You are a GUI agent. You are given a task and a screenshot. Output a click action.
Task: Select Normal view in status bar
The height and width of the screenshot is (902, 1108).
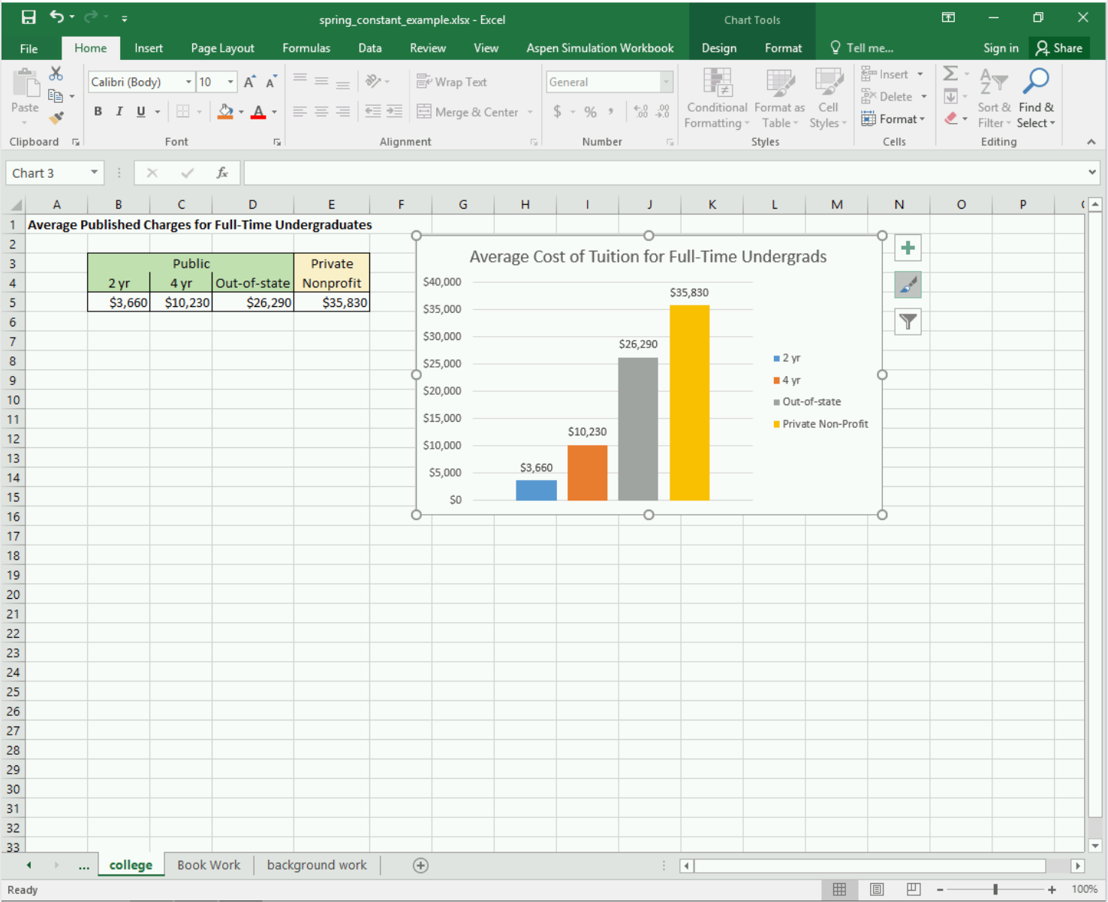(839, 889)
